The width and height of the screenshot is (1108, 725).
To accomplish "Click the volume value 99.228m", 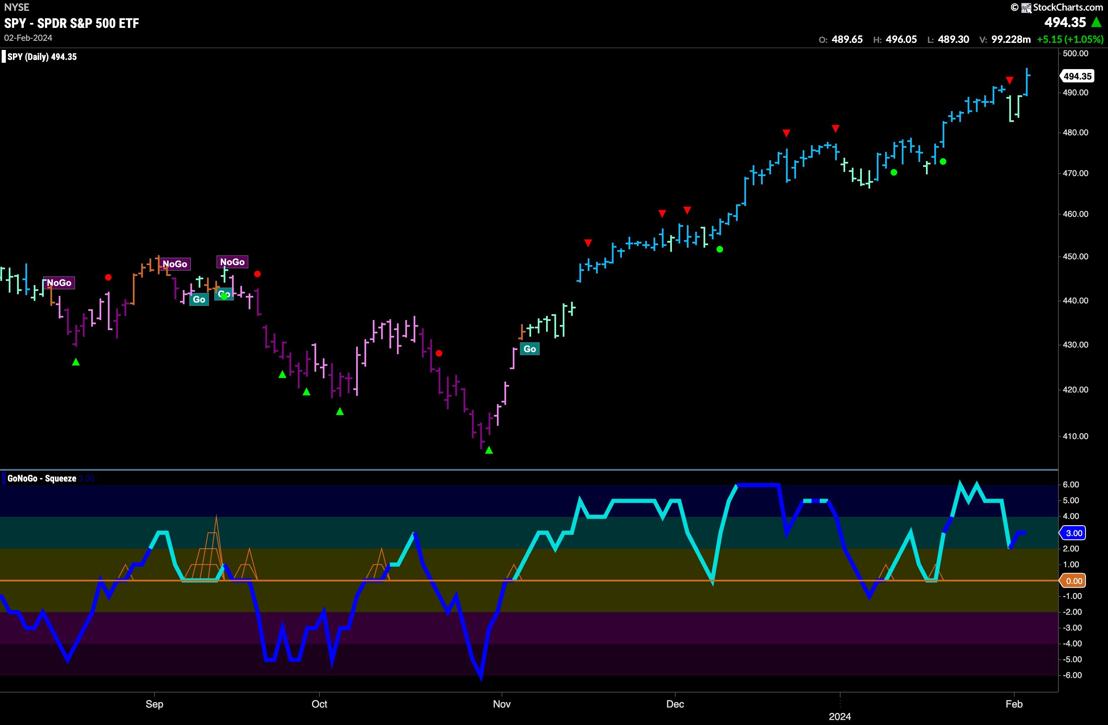I will pos(1011,40).
